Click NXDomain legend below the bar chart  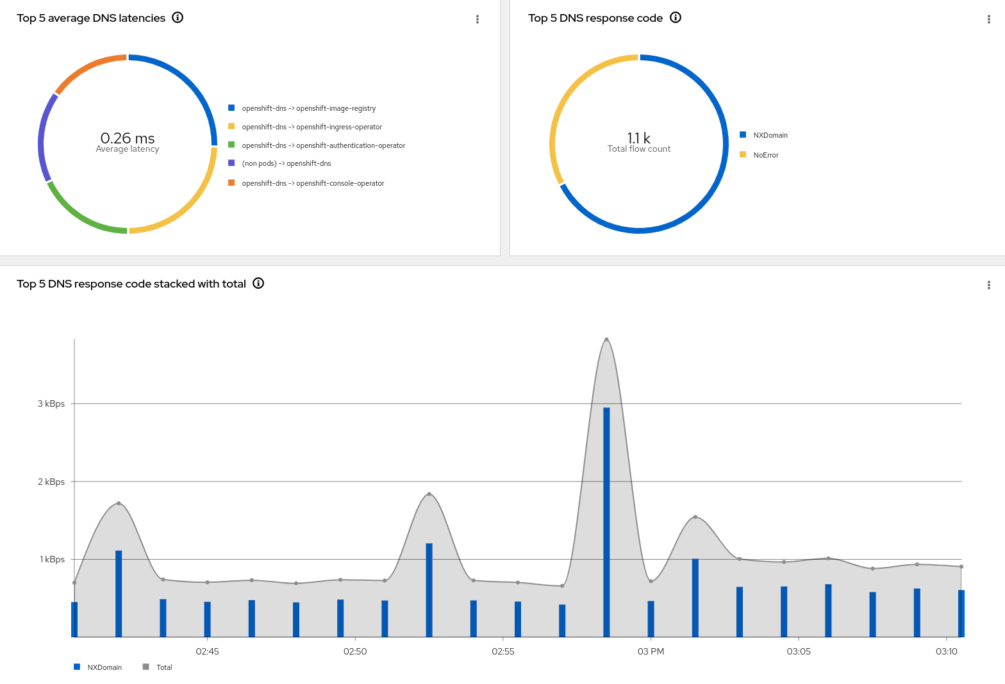[x=104, y=667]
